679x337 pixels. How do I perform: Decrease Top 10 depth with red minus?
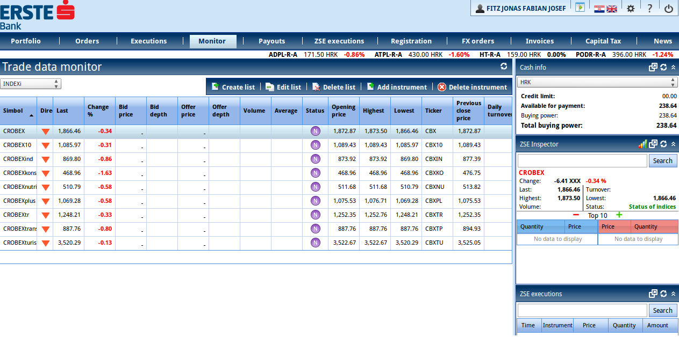(576, 215)
